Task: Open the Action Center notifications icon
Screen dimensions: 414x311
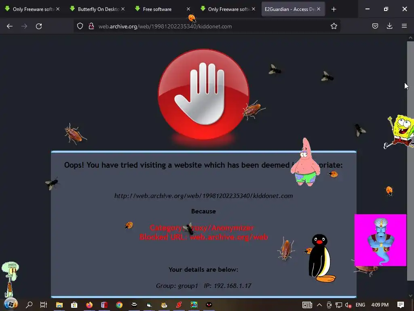Action: tap(401, 305)
